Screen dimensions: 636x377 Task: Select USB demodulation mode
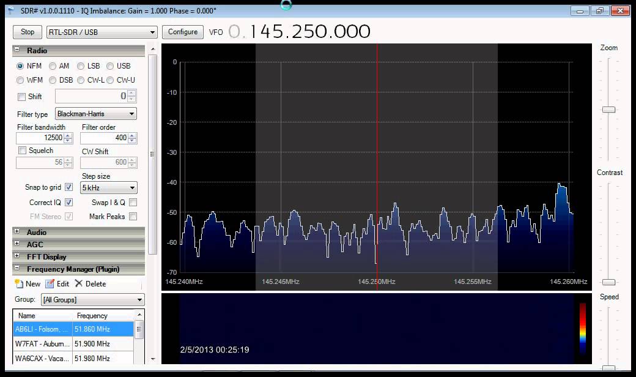click(110, 65)
